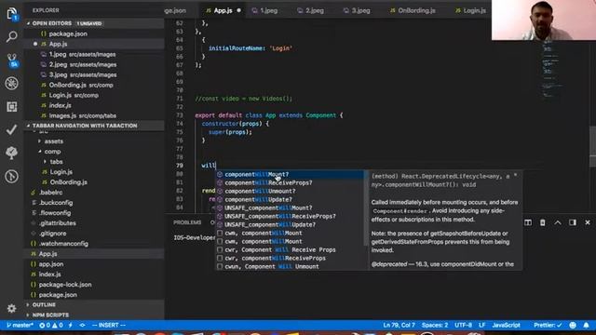Open the Manage gear settings icon
The height and width of the screenshot is (335, 596).
pyautogui.click(x=12, y=308)
